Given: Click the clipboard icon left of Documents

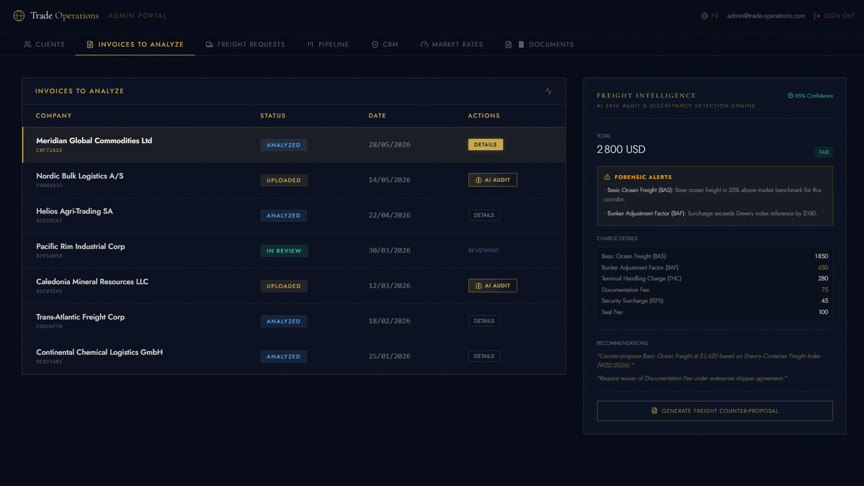Looking at the screenshot, I should point(509,44).
